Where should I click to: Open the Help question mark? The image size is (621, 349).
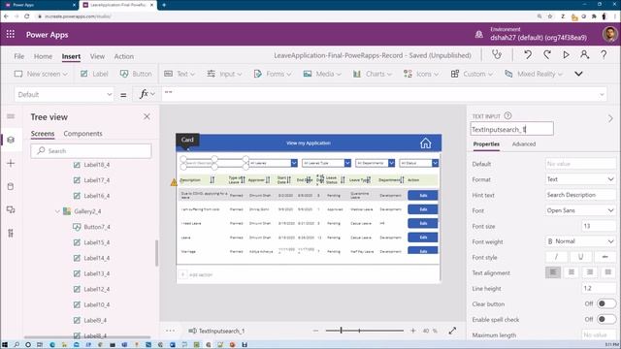point(604,54)
